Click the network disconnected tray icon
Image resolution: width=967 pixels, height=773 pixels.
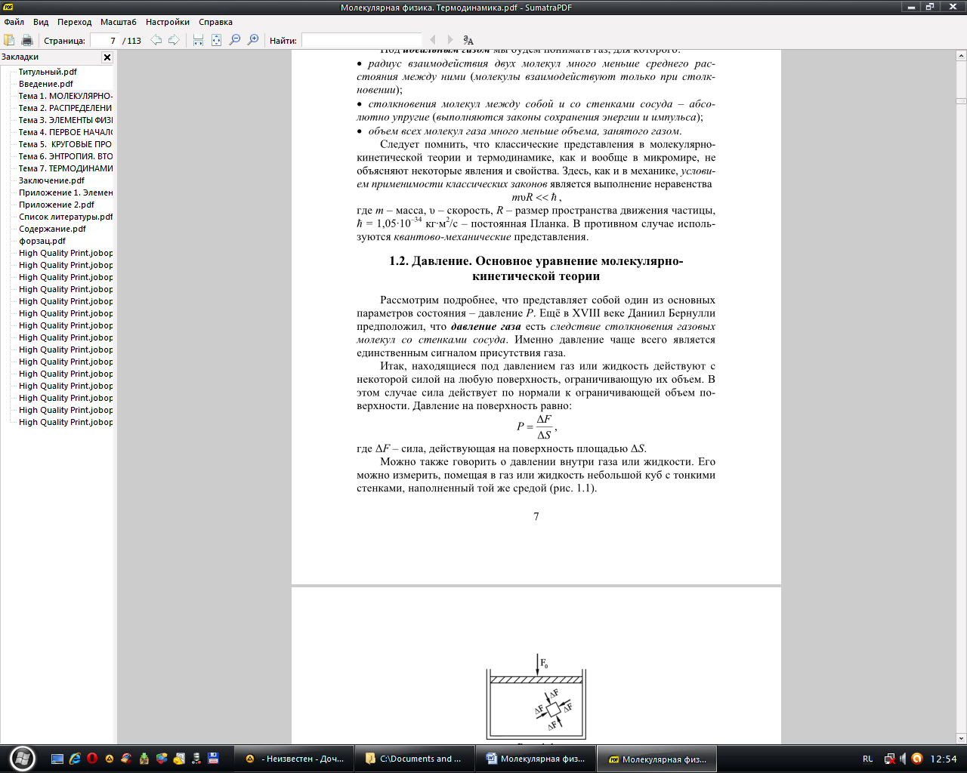point(889,759)
